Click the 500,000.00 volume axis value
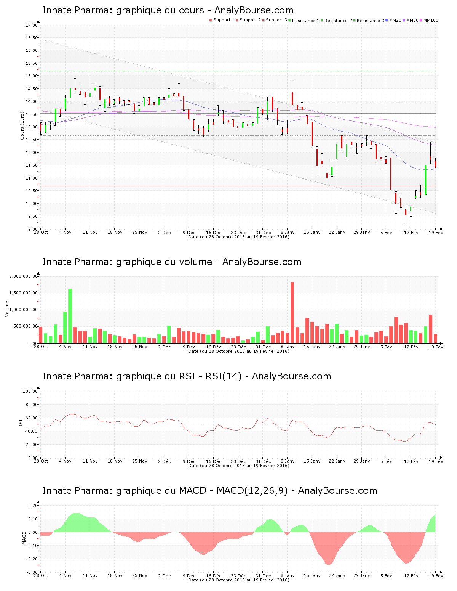The height and width of the screenshot is (591, 457). coord(26,326)
